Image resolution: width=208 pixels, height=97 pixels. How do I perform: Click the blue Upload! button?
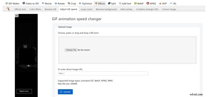(65, 92)
